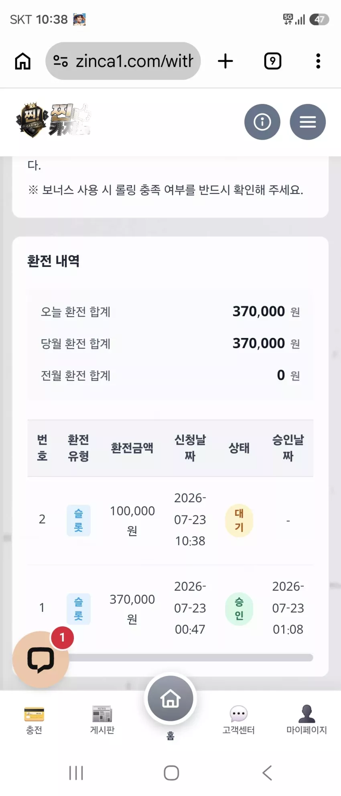Tap the 승인 status badge on row 1
Screen dimensions: 341x796
pyautogui.click(x=239, y=609)
